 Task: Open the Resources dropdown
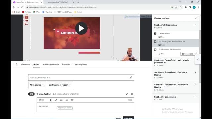[x=188, y=54]
